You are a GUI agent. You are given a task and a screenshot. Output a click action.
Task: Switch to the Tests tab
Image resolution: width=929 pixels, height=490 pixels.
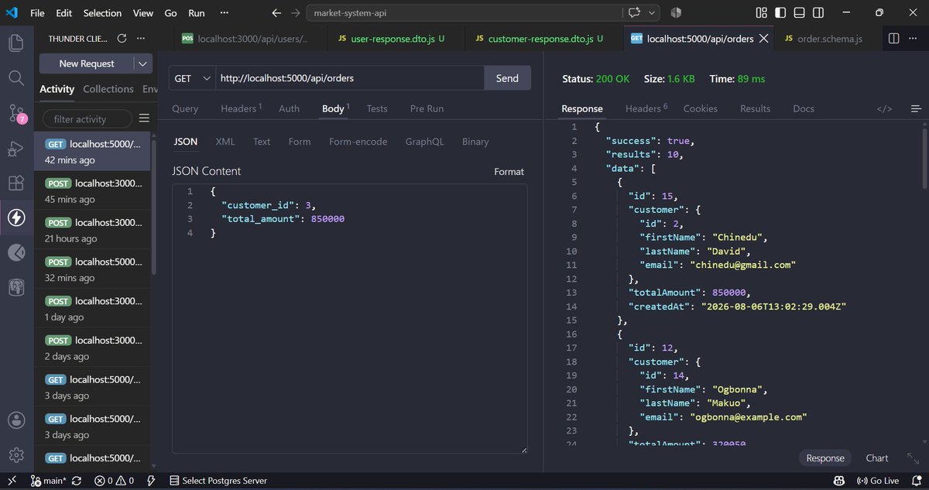(377, 109)
